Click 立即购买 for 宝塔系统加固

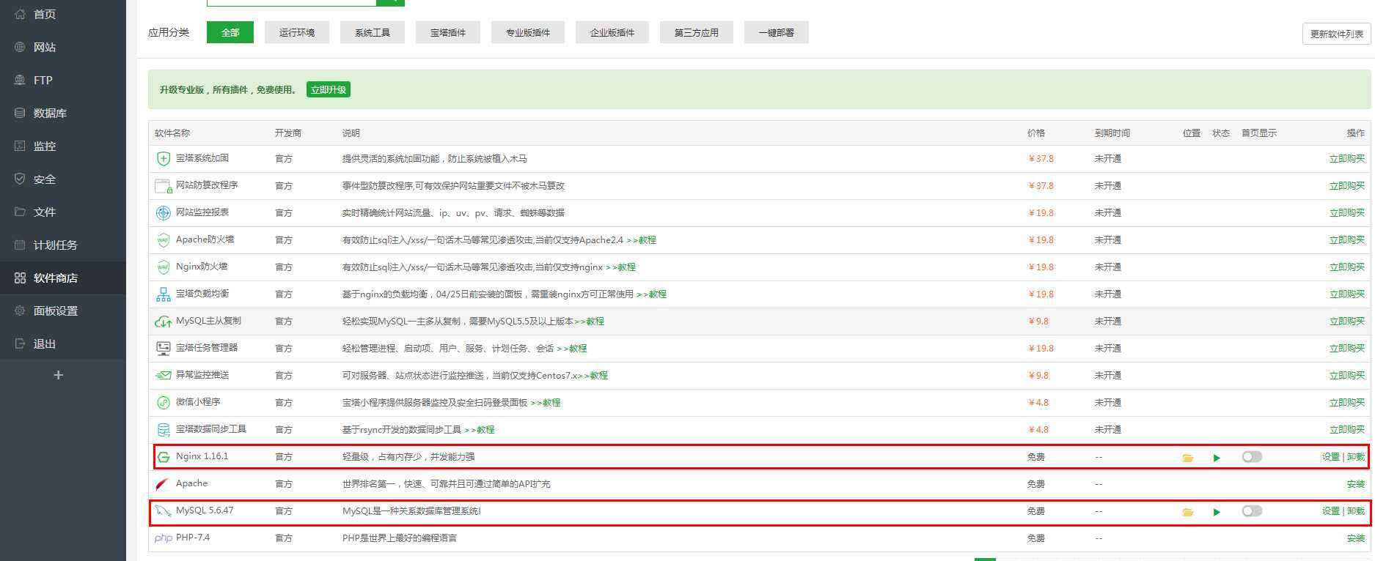pyautogui.click(x=1347, y=158)
